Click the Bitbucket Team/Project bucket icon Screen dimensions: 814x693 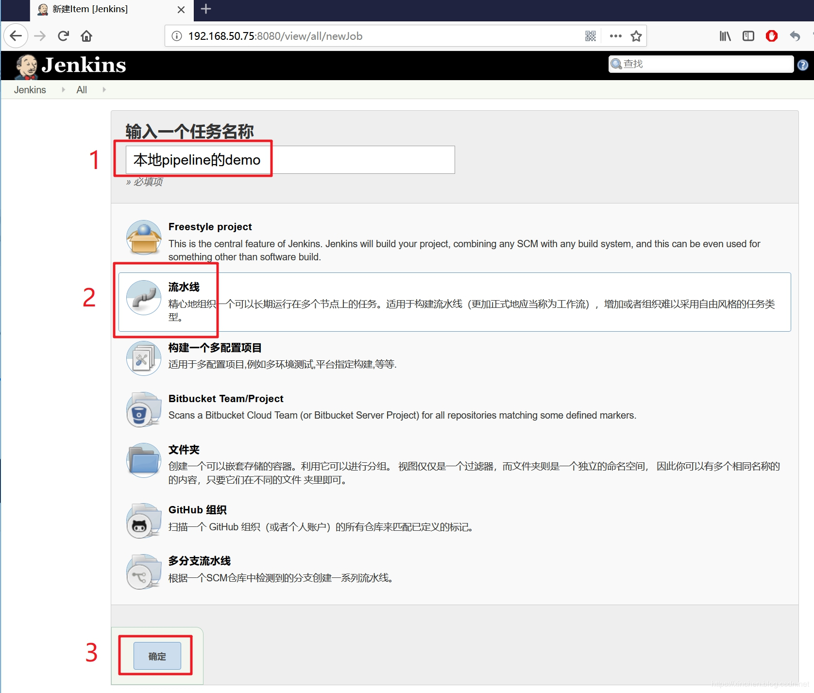[x=143, y=409]
